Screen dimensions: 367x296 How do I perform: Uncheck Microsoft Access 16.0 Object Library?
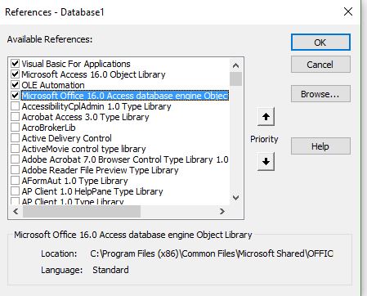pyautogui.click(x=15, y=74)
